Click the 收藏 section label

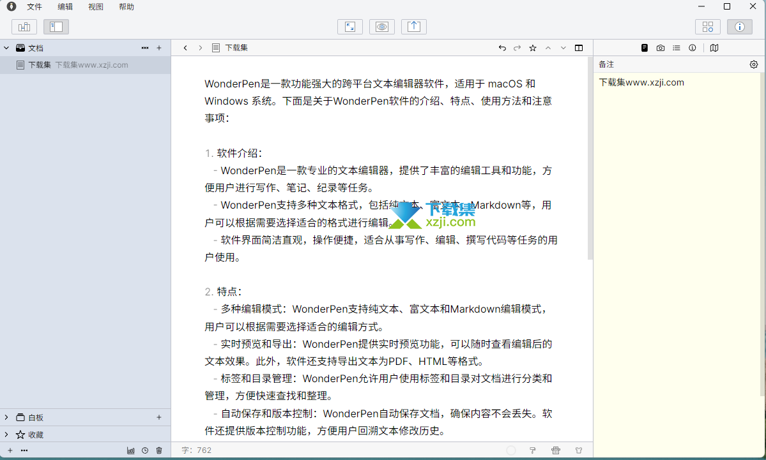point(36,434)
